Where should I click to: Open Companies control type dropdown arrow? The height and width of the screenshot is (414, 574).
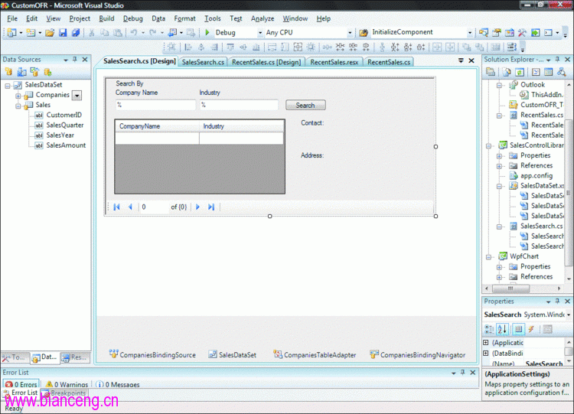tap(77, 96)
